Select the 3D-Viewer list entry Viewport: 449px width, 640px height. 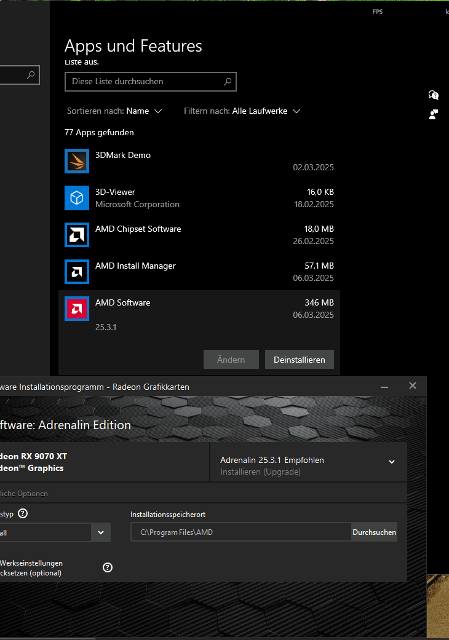199,198
